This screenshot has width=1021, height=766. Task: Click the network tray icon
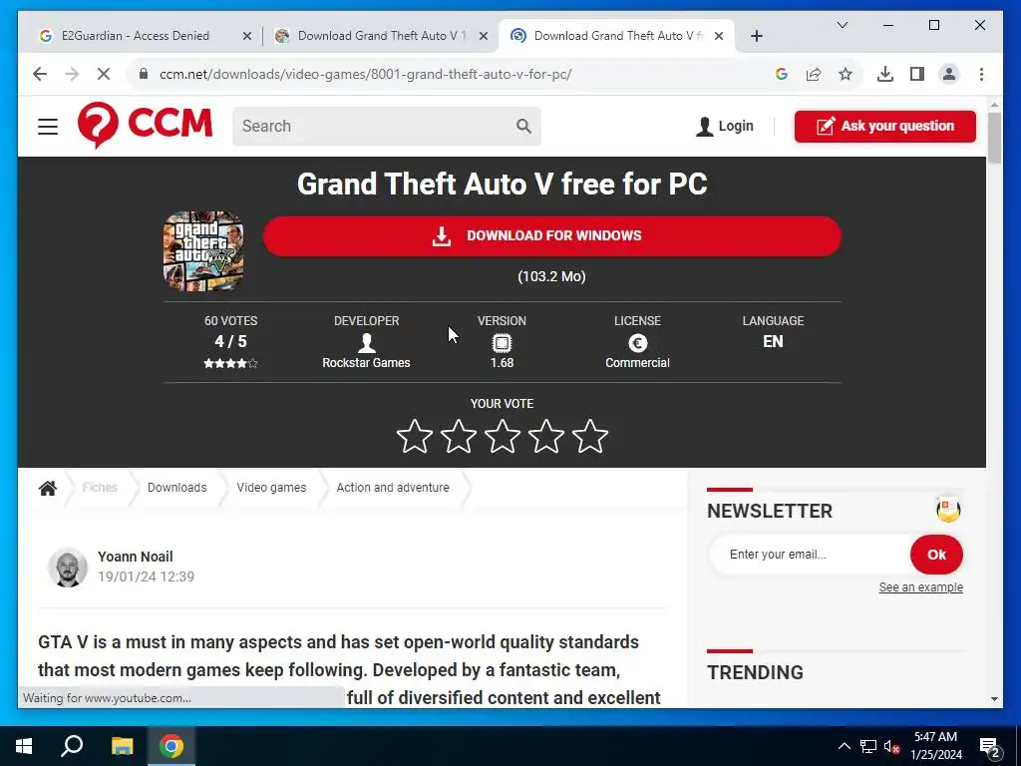point(868,746)
